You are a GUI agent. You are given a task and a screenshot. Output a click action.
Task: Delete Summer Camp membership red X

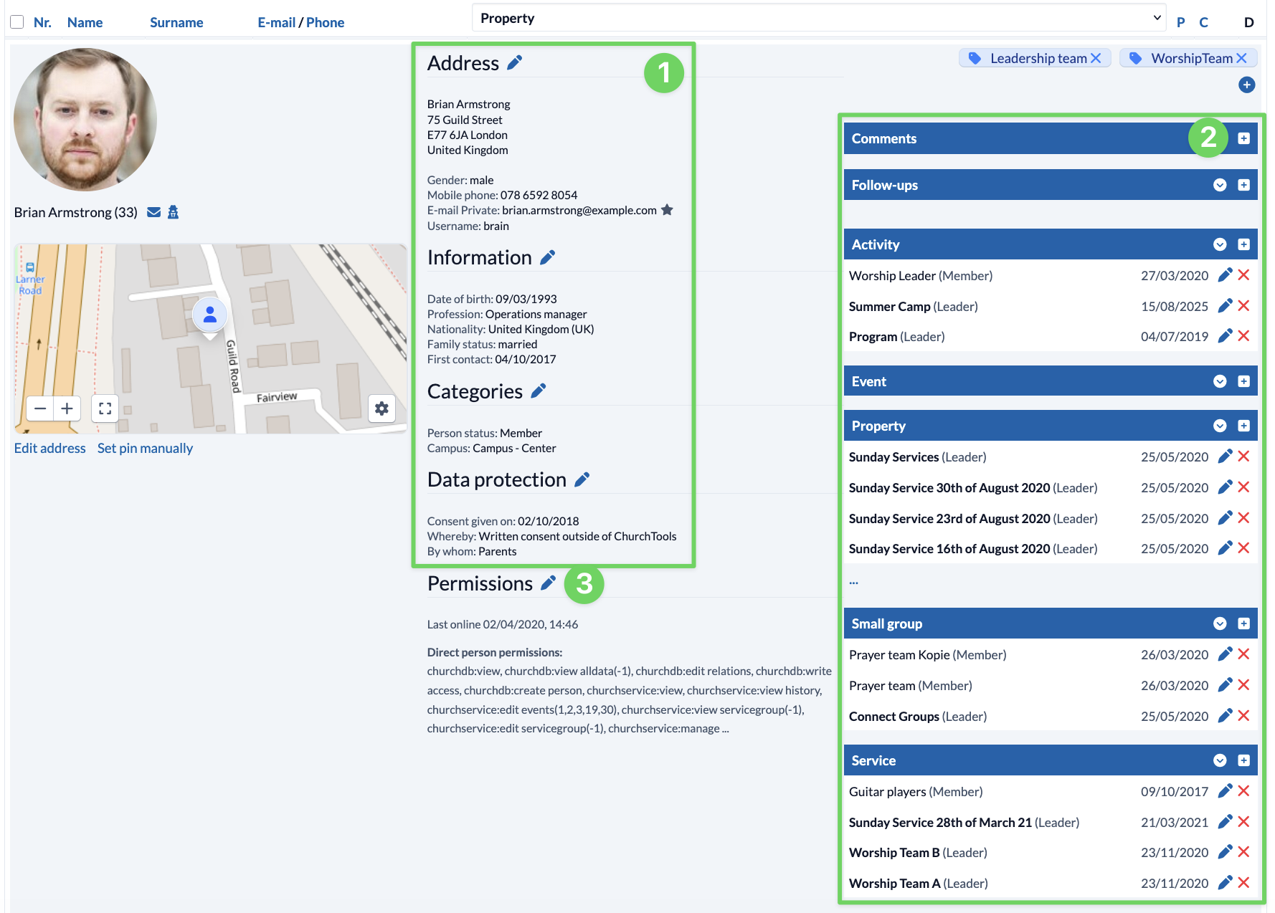(x=1244, y=306)
